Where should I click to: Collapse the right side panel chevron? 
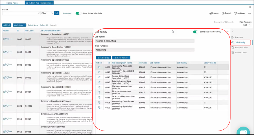233,31
